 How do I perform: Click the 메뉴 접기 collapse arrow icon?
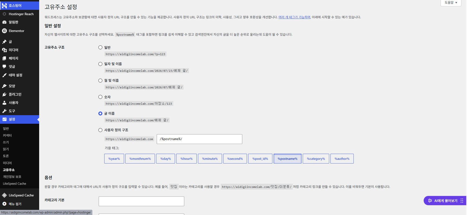pyautogui.click(x=4, y=204)
